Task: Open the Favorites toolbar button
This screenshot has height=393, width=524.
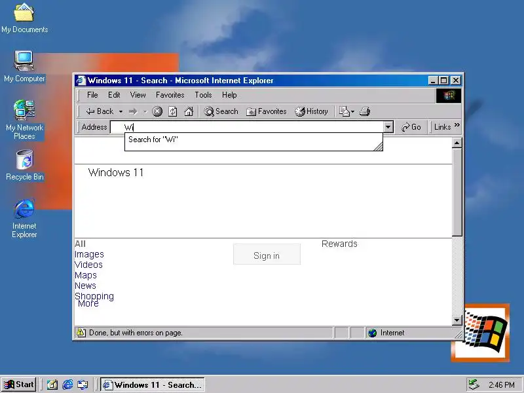Action: (267, 111)
